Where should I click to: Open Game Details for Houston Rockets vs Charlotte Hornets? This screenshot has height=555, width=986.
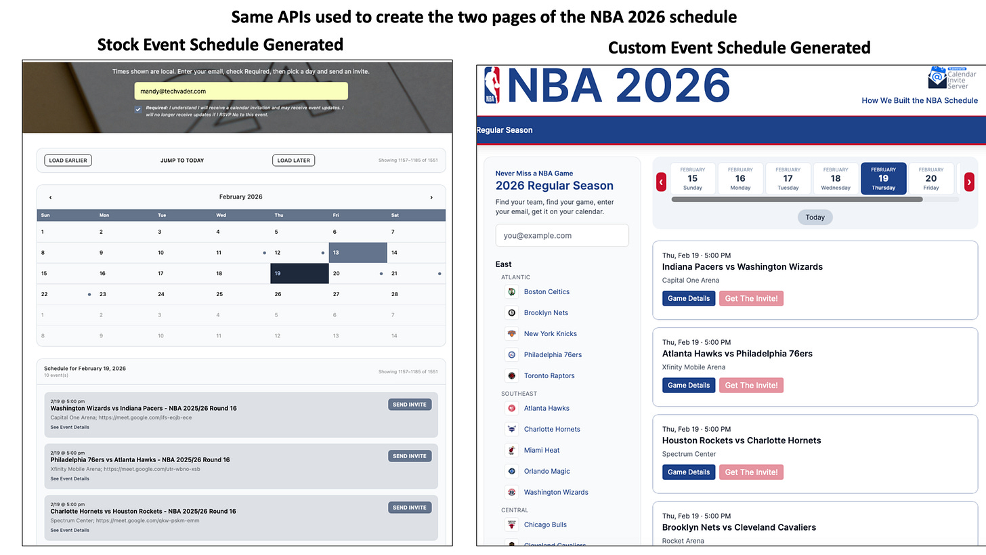(x=689, y=472)
